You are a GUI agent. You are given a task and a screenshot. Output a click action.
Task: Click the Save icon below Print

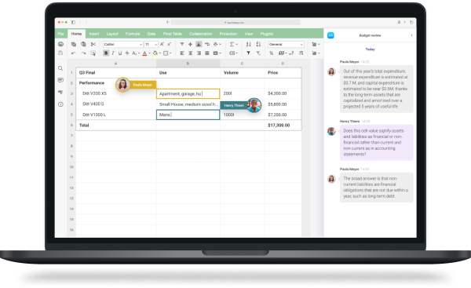coord(60,53)
